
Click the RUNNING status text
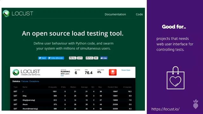point(65,72)
